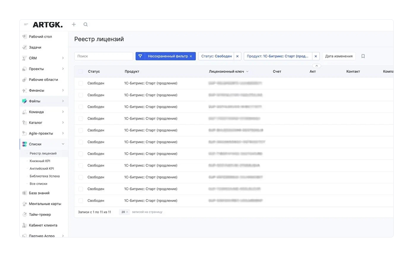
Task: Click the Files (Файлы) sidebar icon
Action: coord(24,101)
